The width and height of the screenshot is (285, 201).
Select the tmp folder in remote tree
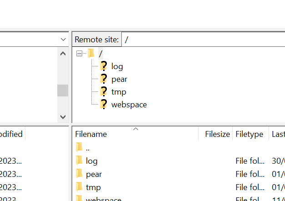coord(119,92)
